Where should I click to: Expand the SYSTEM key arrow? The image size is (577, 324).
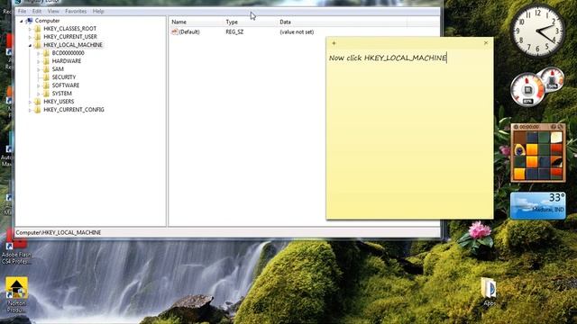tap(38, 94)
